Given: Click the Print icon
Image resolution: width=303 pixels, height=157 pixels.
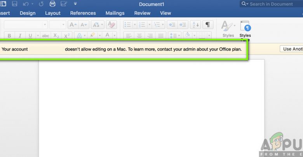Looking at the screenshot, I should coord(52,4).
